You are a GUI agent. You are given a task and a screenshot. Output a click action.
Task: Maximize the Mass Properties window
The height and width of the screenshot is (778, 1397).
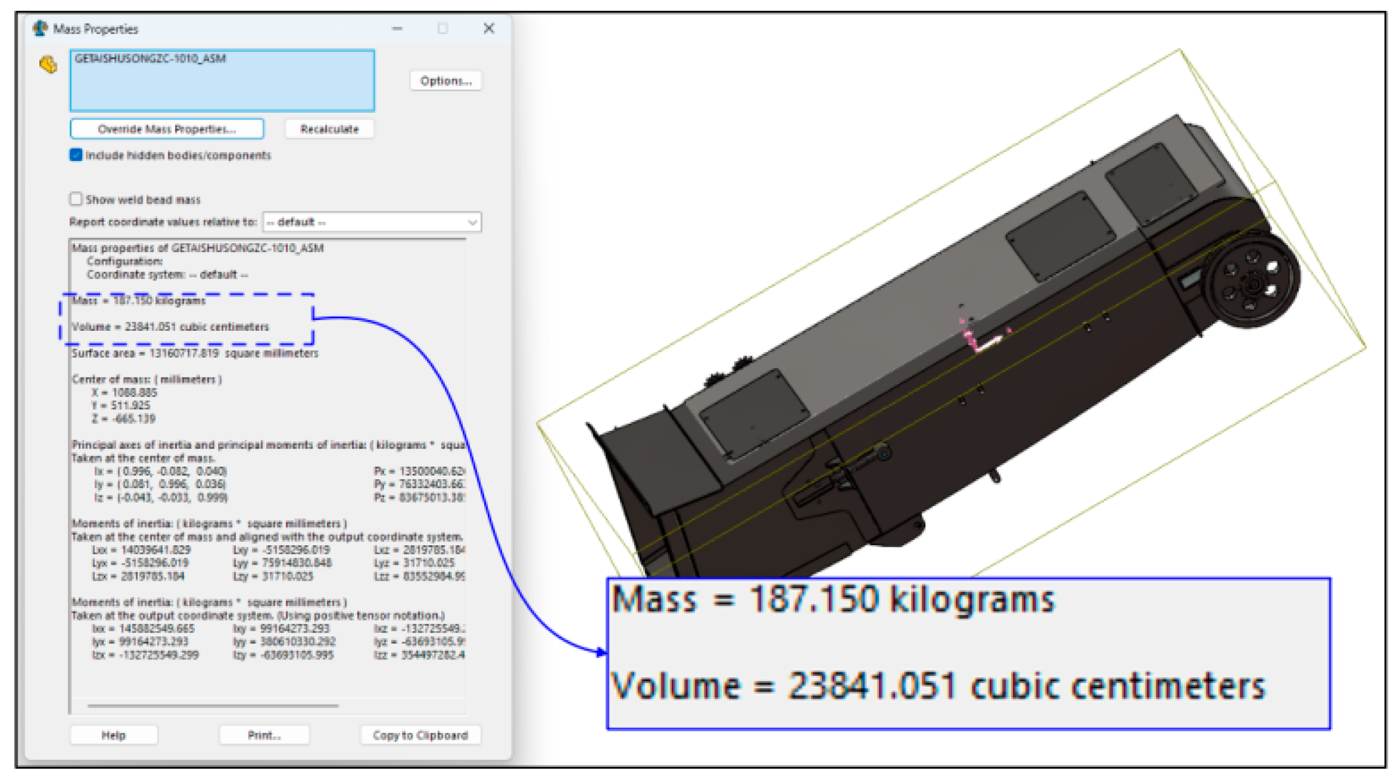pyautogui.click(x=443, y=28)
